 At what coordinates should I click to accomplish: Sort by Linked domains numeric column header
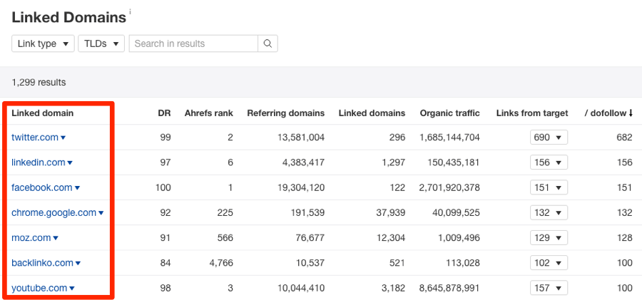click(x=372, y=113)
